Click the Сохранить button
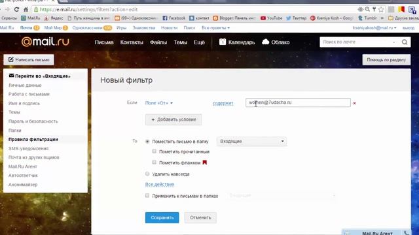 click(x=162, y=217)
